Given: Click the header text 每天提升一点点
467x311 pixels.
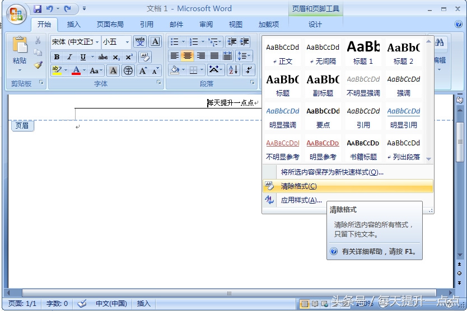Looking at the screenshot, I should (230, 103).
